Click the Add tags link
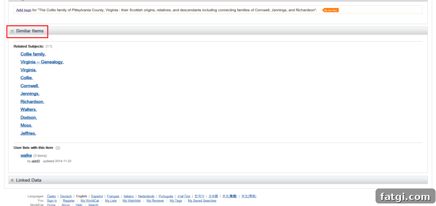Viewport: 436px width, 206px height. pos(24,10)
